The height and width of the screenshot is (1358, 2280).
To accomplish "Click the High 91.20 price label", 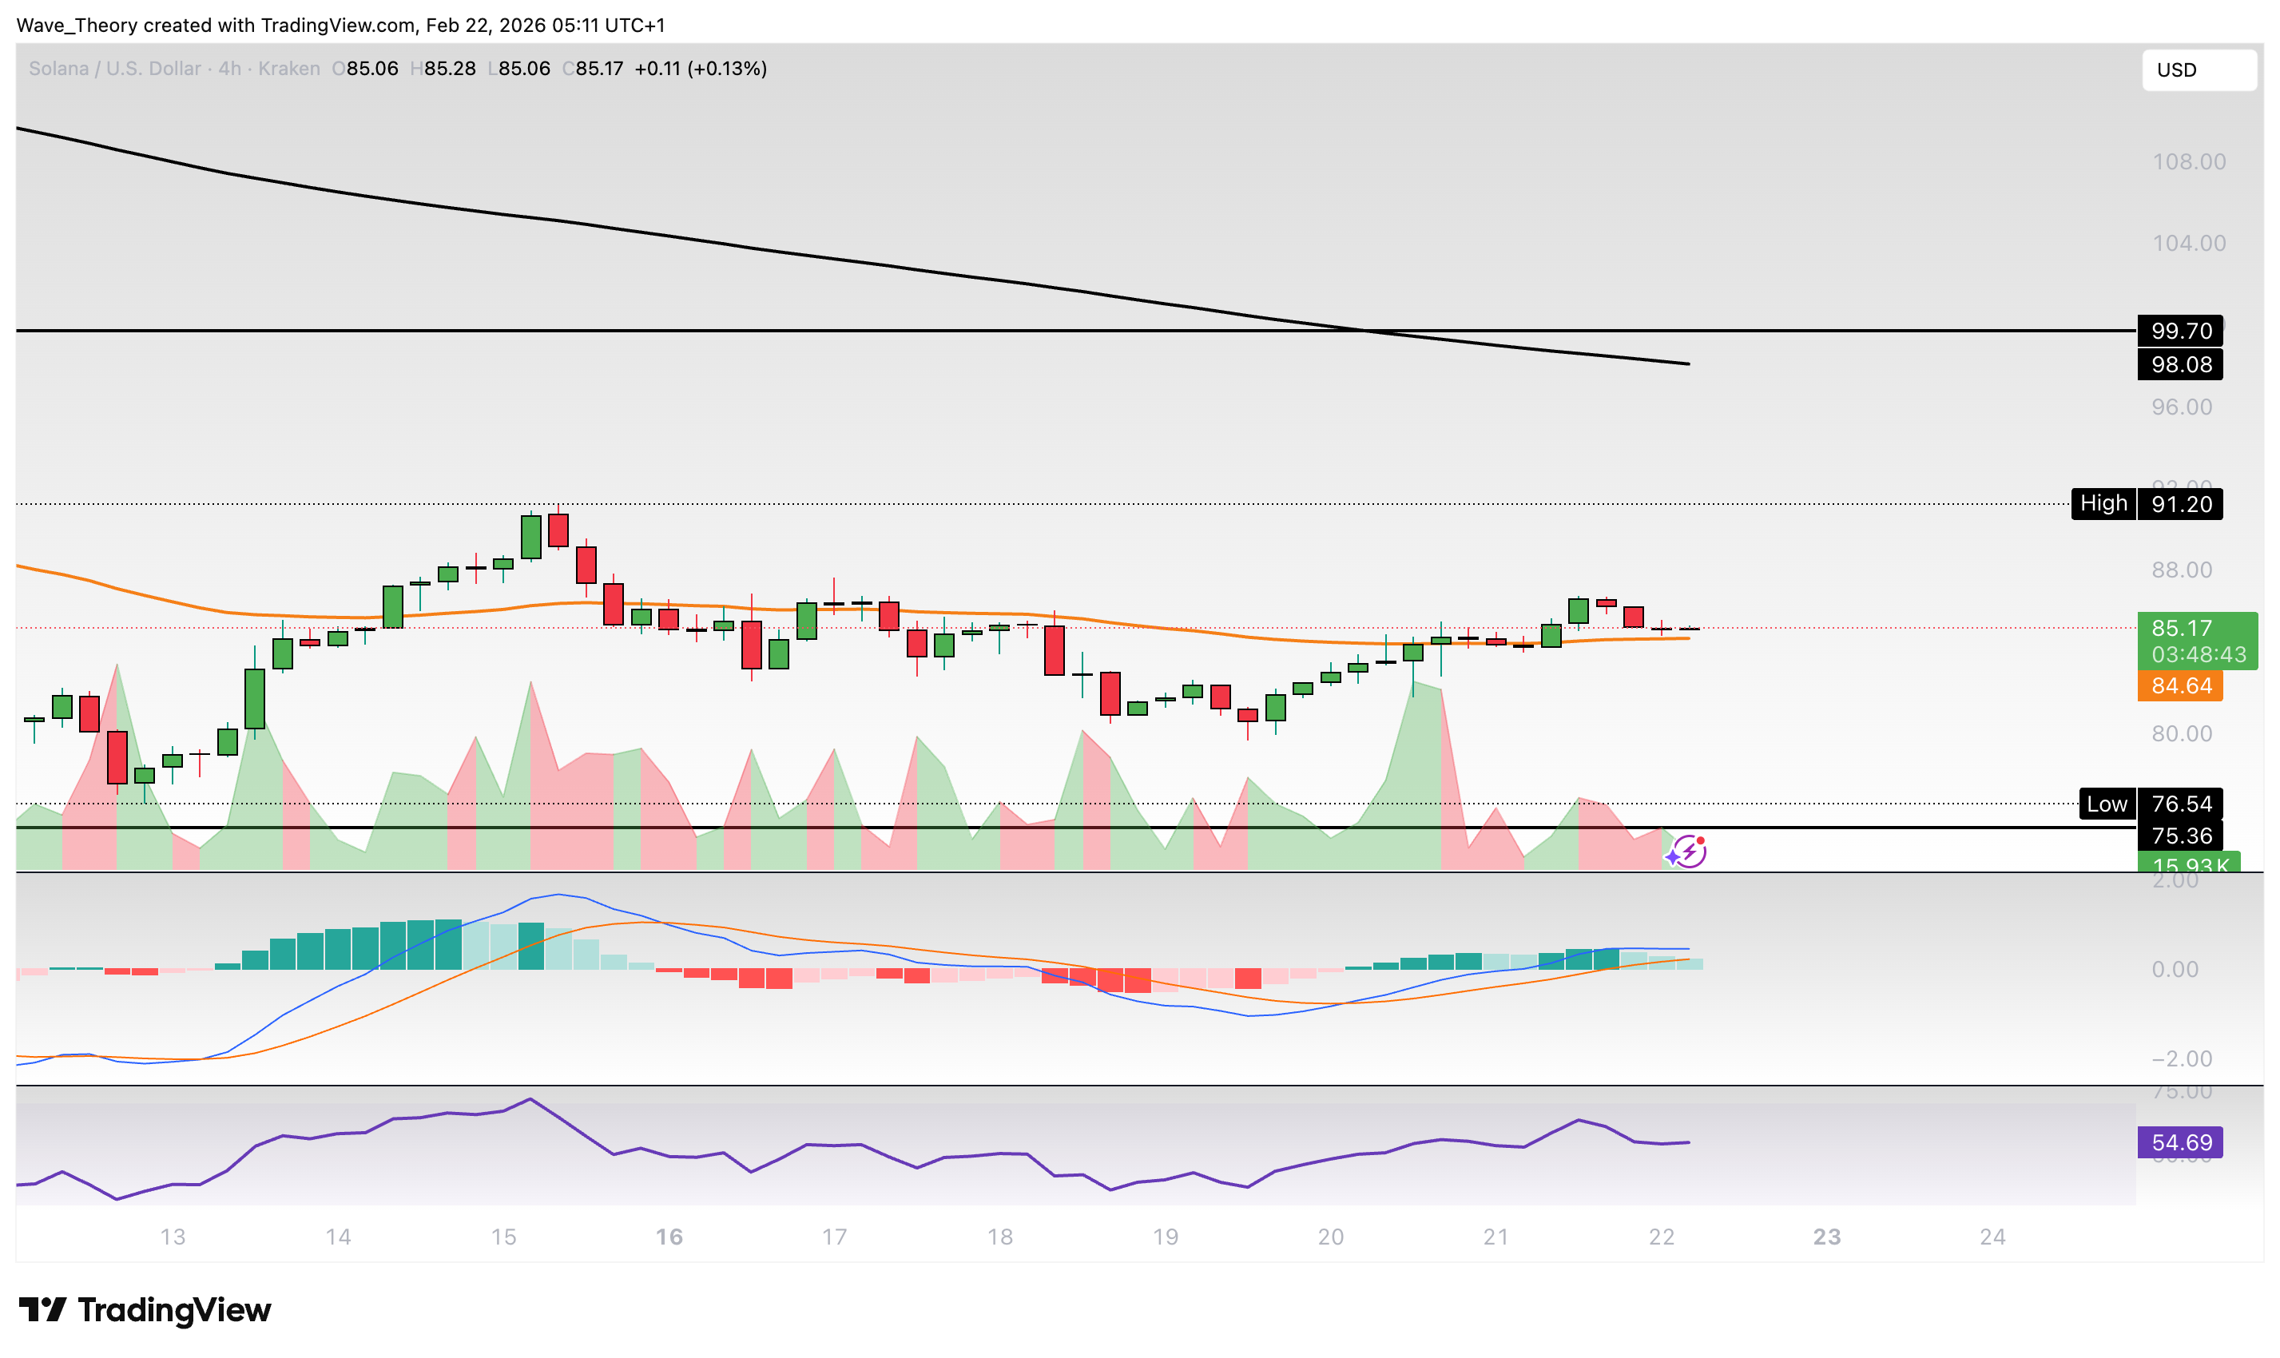I will click(2147, 504).
